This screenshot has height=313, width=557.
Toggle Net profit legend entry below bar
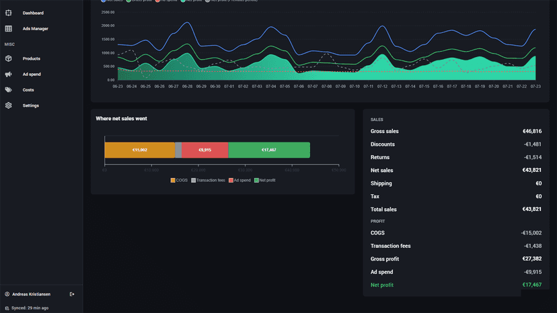coord(264,180)
